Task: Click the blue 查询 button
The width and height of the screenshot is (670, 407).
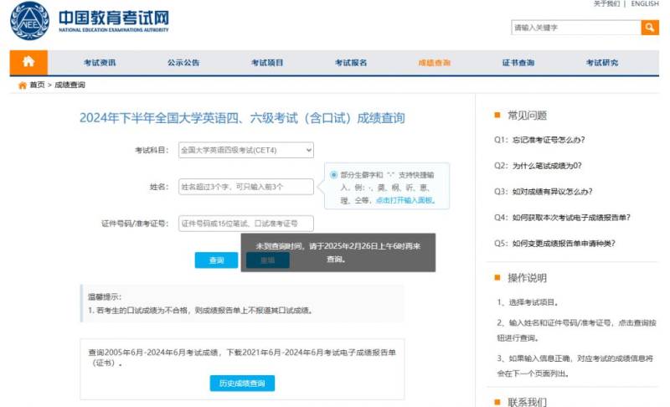Action: (x=216, y=260)
